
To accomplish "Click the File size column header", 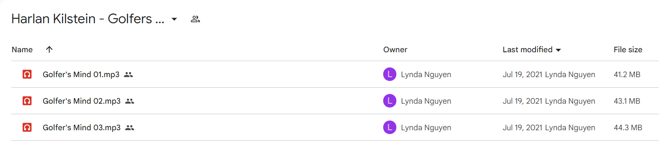I will click(628, 49).
